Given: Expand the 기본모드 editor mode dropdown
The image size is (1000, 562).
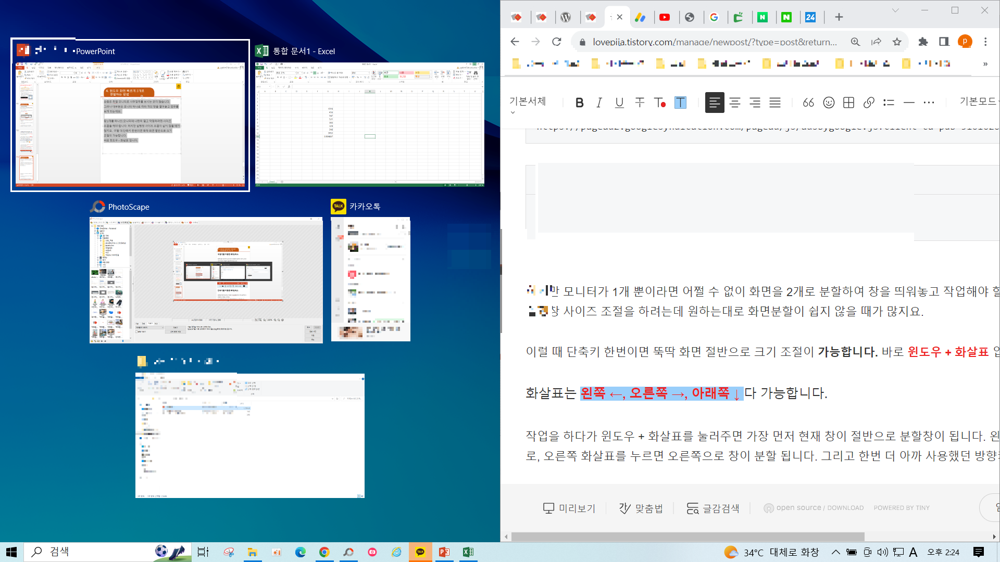Looking at the screenshot, I should [978, 101].
